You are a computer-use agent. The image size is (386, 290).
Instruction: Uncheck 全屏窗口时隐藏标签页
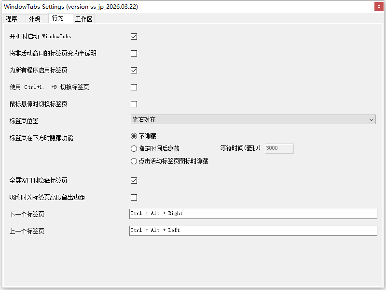(134, 180)
